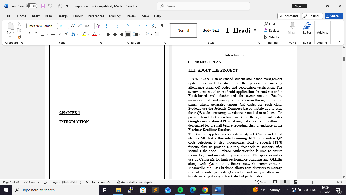
Task: Toggle italic formatting
Action: (36, 34)
